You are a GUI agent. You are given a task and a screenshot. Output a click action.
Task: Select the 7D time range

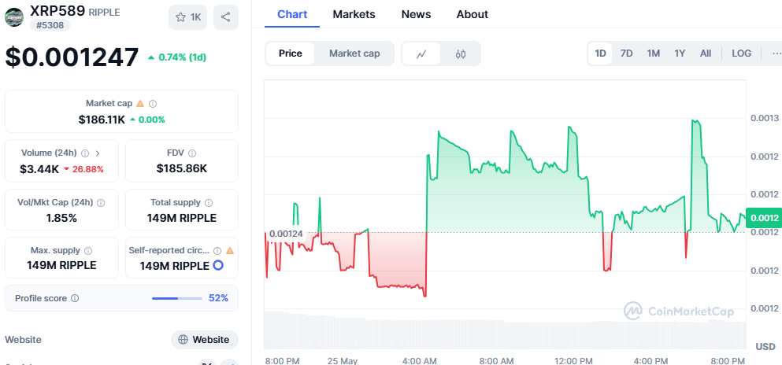point(626,53)
